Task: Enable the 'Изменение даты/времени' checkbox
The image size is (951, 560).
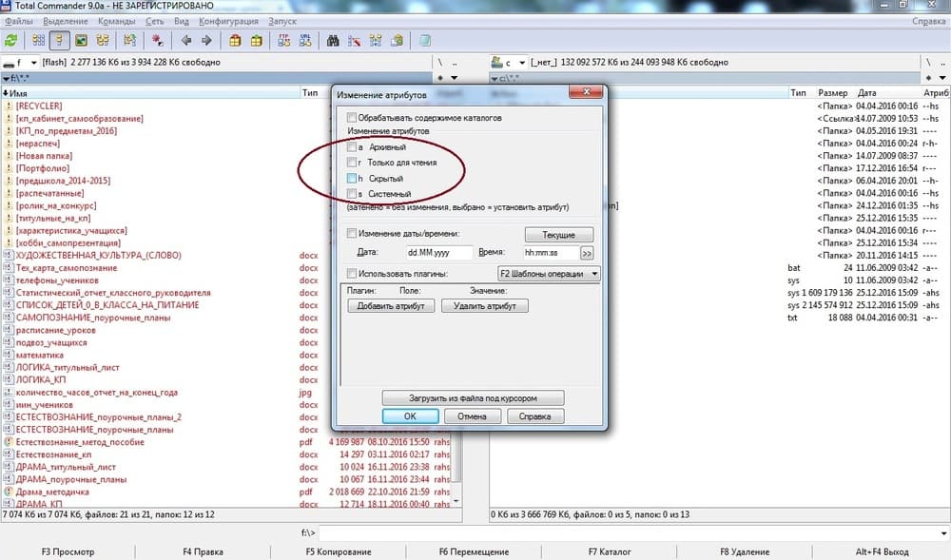Action: [352, 233]
